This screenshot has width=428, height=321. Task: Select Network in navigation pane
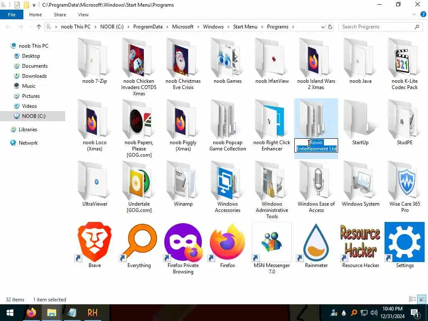[x=28, y=143]
